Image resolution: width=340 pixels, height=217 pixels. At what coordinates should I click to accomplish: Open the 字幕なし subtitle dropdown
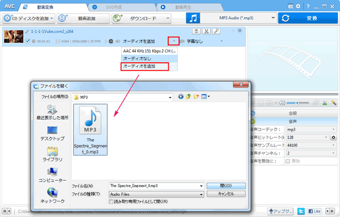[x=222, y=41]
